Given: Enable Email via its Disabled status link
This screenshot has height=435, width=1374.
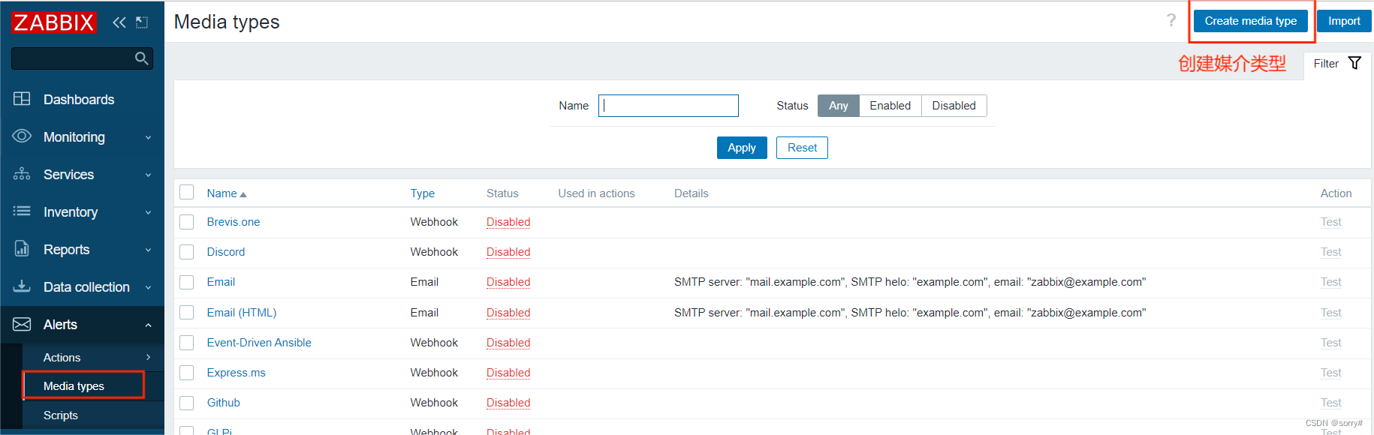Looking at the screenshot, I should tap(508, 282).
